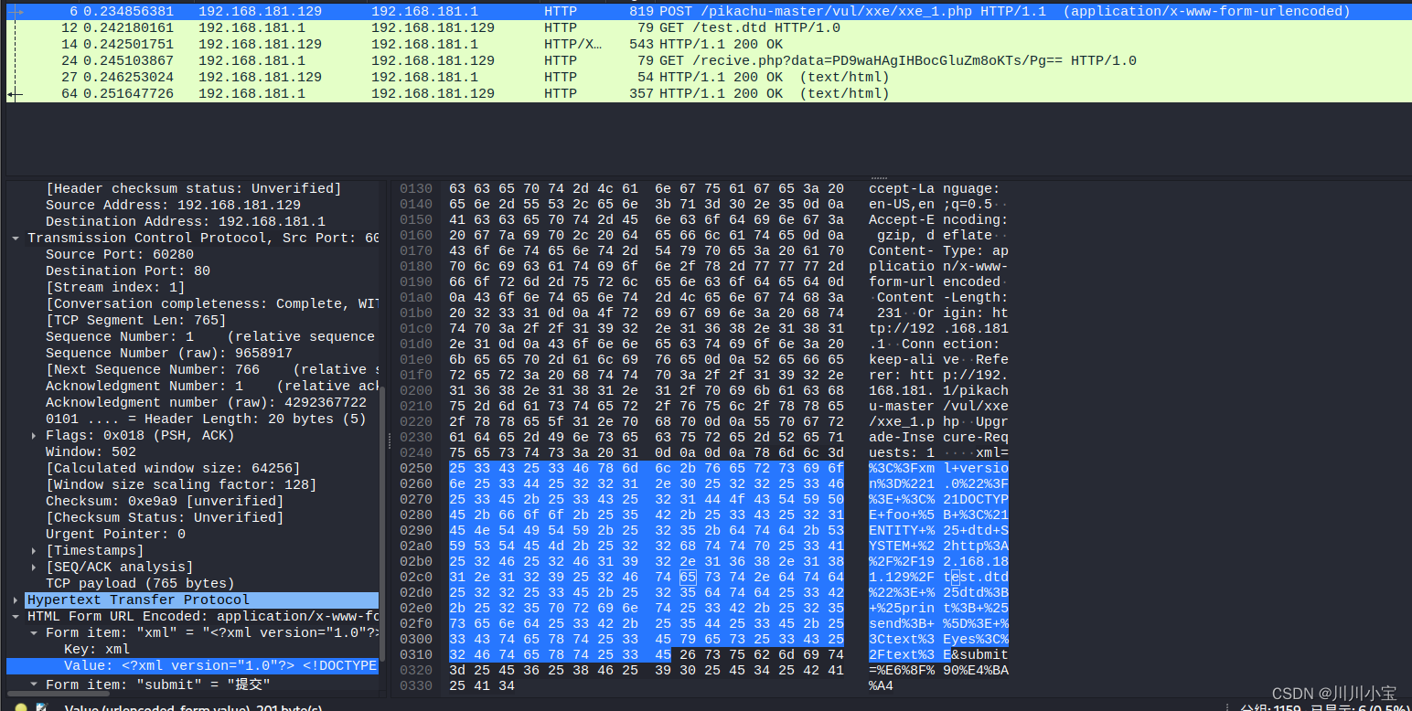Select the Header Length: 20 bytes field

point(206,419)
